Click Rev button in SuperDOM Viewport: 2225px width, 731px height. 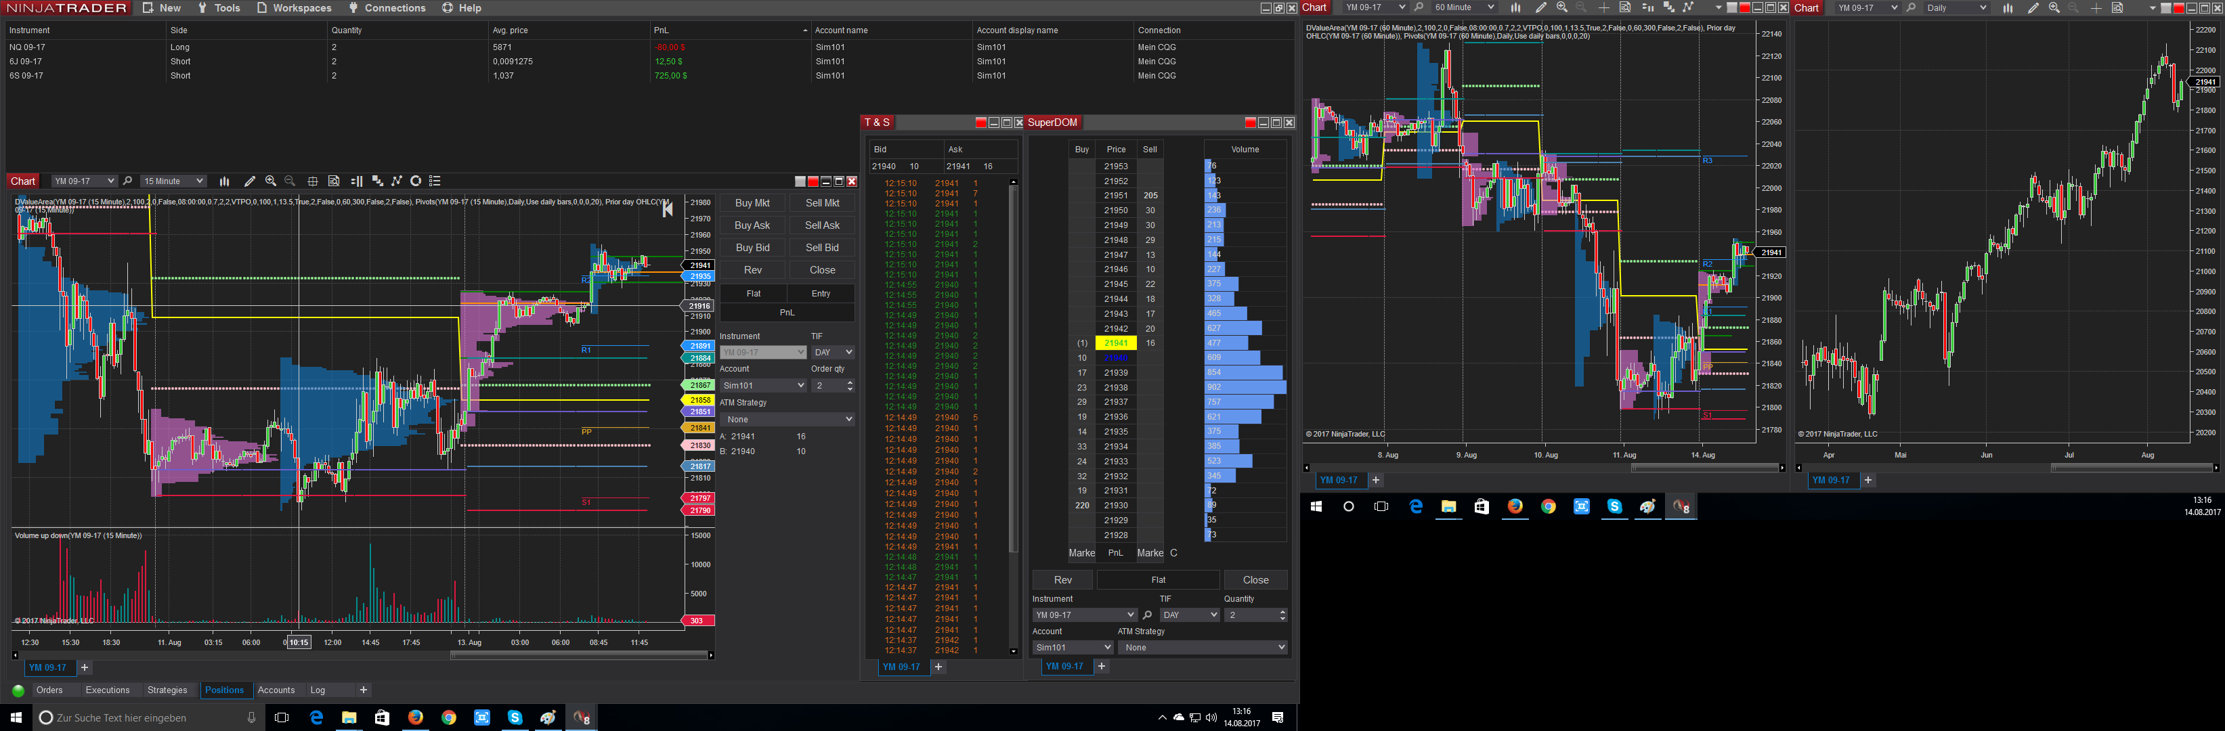point(1062,580)
